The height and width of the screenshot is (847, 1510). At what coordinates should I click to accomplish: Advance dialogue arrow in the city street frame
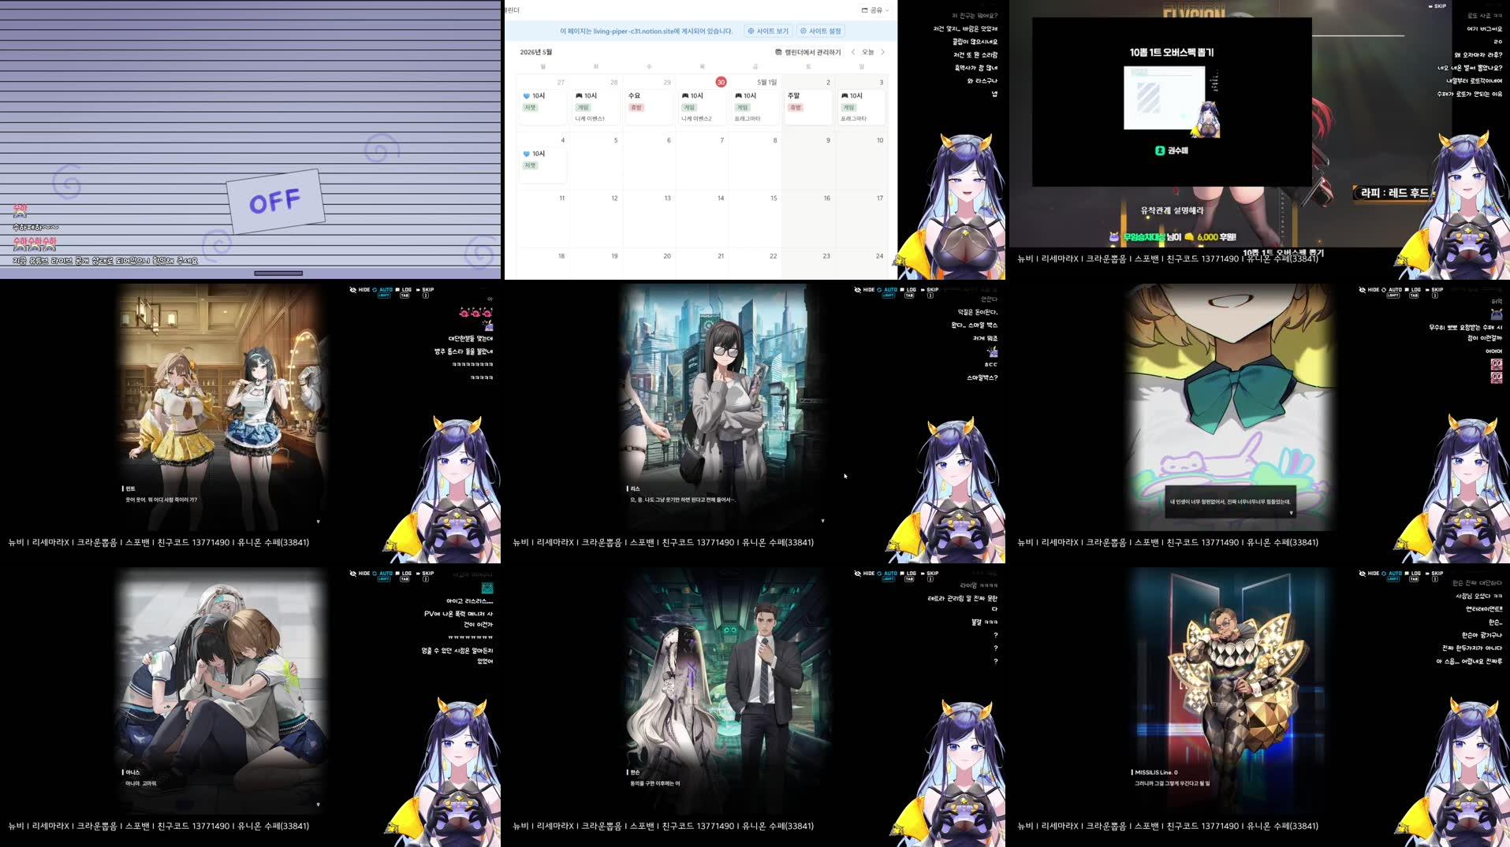(823, 520)
